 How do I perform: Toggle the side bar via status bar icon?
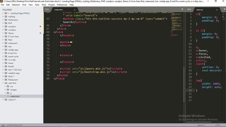coord(3,125)
